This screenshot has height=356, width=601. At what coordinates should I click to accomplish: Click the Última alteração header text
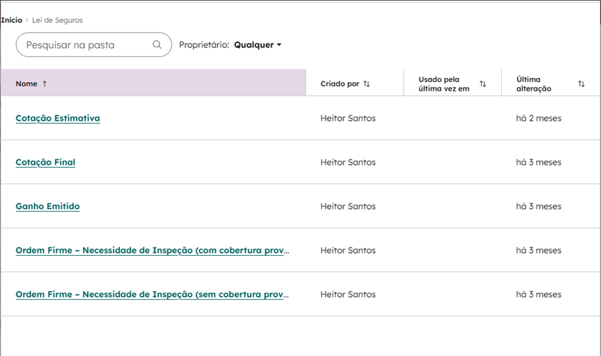coord(534,84)
